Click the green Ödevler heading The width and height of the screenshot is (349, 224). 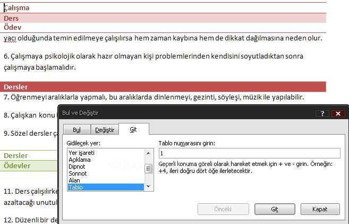[x=17, y=165]
